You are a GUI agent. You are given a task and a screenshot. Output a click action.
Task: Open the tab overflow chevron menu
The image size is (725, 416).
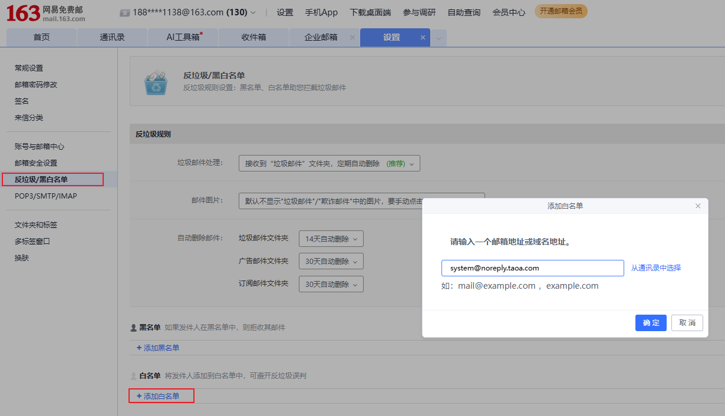point(439,38)
